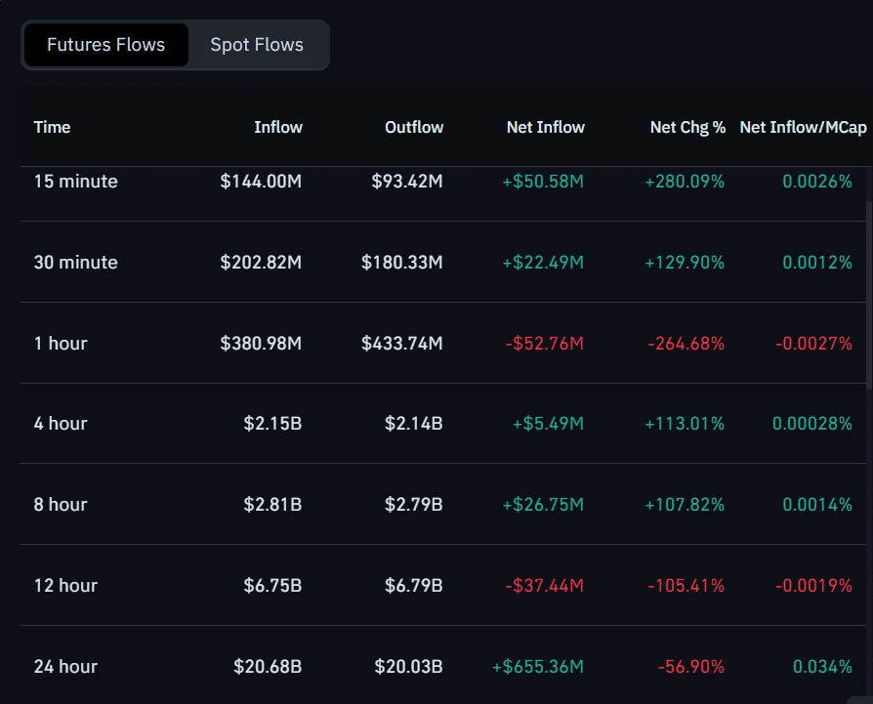Sort the table by the Time column
873x704 pixels.
[x=52, y=127]
